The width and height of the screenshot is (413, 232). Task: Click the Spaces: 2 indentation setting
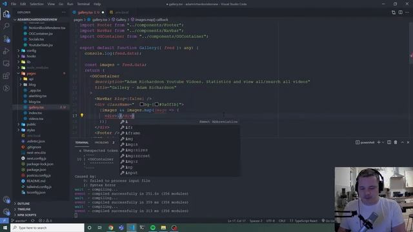coord(256,220)
